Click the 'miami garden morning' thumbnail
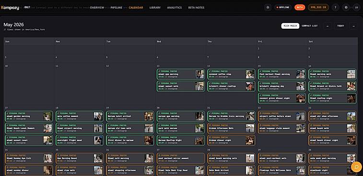 coord(47,116)
